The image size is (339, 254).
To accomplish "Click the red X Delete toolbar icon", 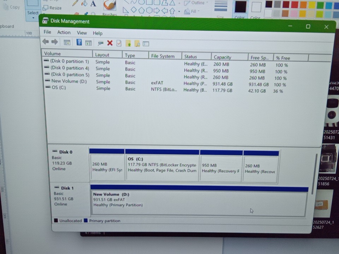I will (110, 43).
